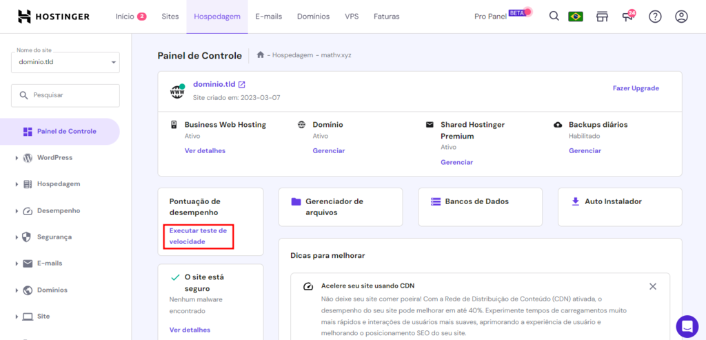Click the E-mails envelope icon in sidebar
This screenshot has width=706, height=340.
[28, 263]
